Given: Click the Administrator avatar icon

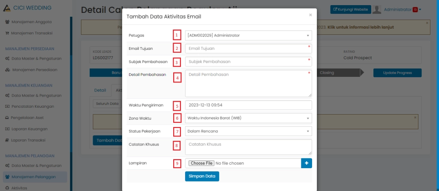Looking at the screenshot, I should click(377, 9).
